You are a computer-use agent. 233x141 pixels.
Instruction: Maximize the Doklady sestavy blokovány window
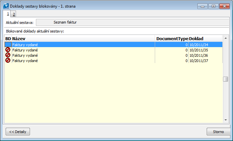coord(213,6)
